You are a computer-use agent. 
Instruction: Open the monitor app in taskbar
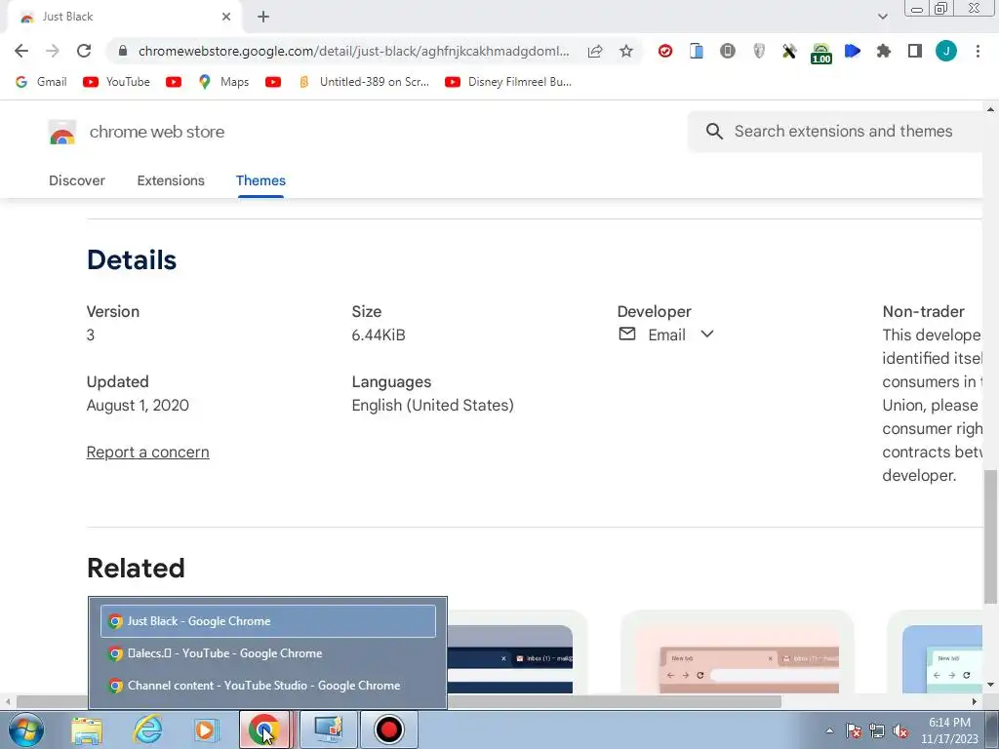pyautogui.click(x=329, y=729)
